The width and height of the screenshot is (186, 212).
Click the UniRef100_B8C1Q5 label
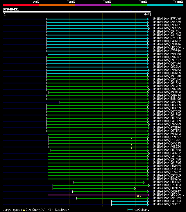point(167,188)
